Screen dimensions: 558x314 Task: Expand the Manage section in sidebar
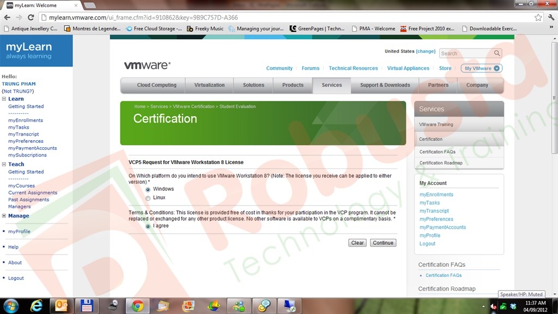(4, 215)
